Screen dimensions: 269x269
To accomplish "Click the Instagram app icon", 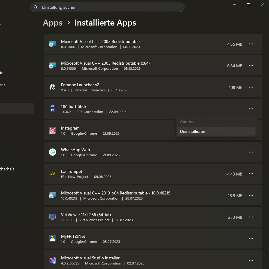I will click(x=52, y=130).
